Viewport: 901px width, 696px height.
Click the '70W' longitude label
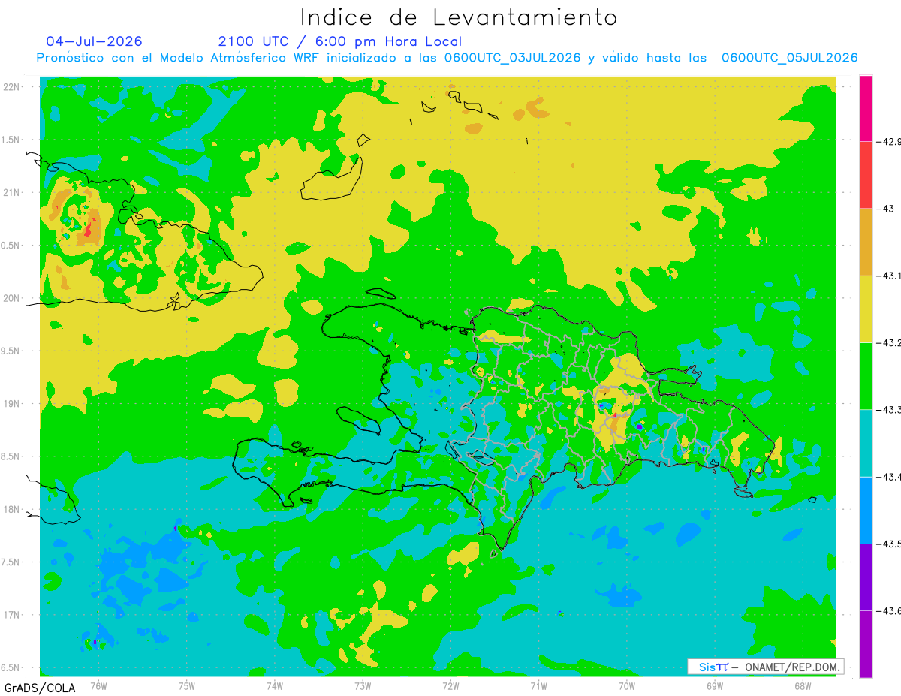(627, 685)
